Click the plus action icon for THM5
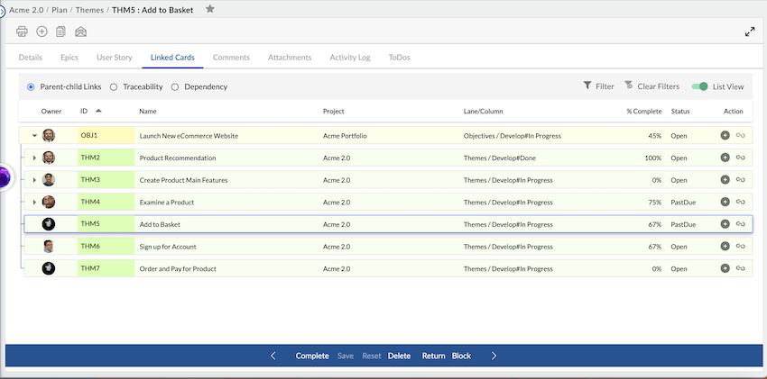Image resolution: width=767 pixels, height=379 pixels. [725, 224]
